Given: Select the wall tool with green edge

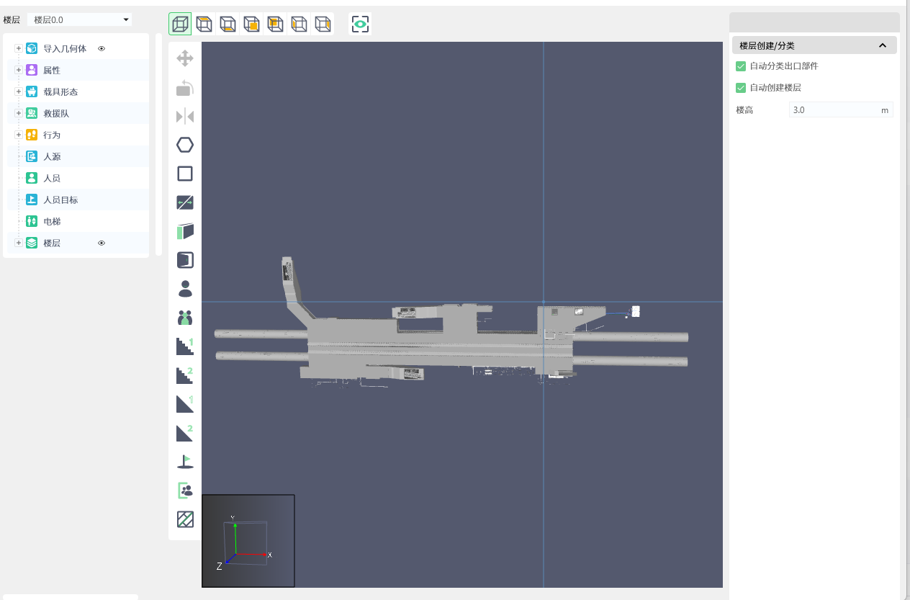Looking at the screenshot, I should (x=185, y=231).
